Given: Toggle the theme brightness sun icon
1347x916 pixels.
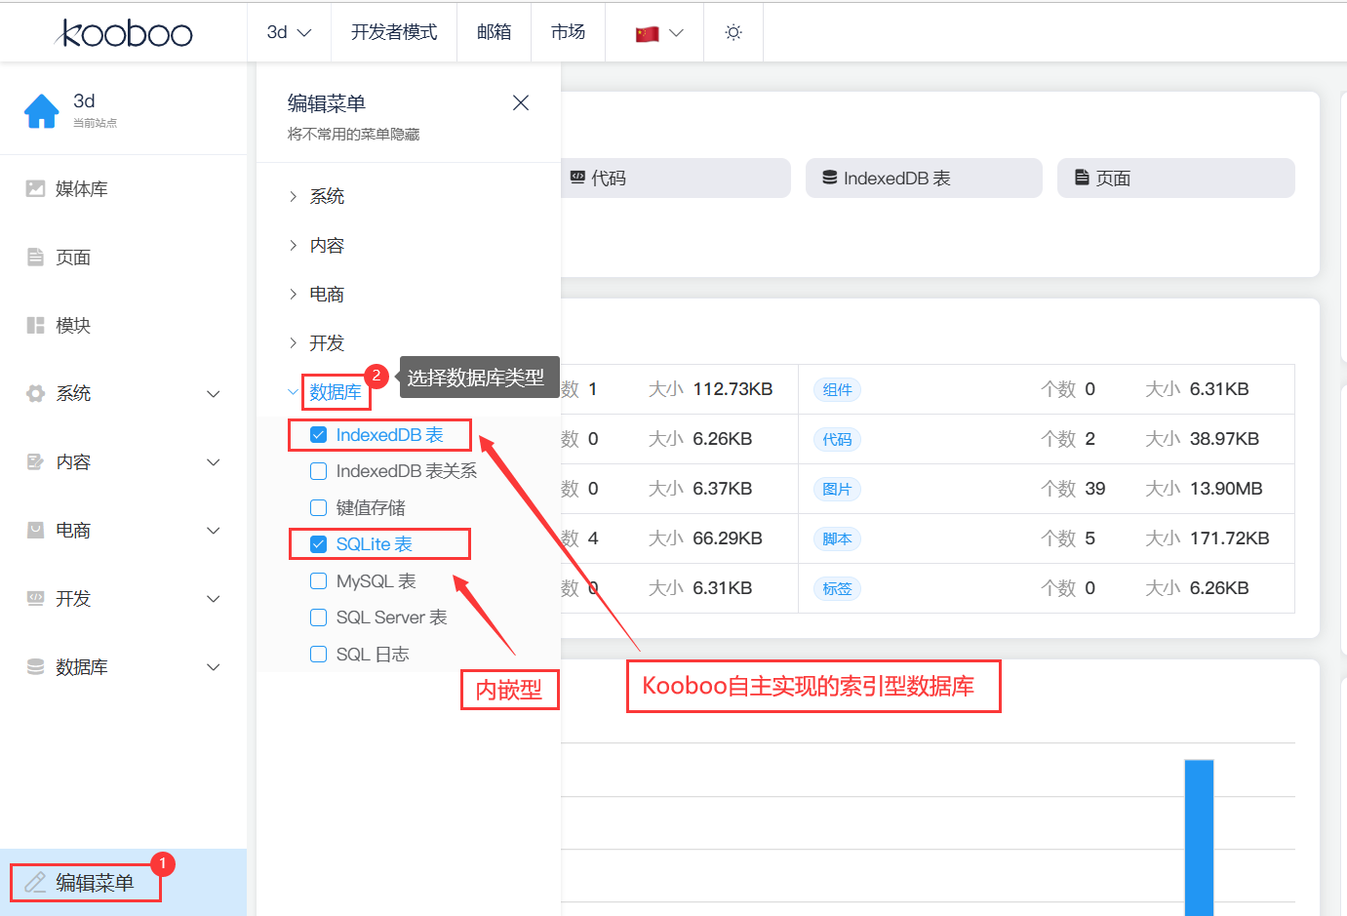Looking at the screenshot, I should click(733, 32).
